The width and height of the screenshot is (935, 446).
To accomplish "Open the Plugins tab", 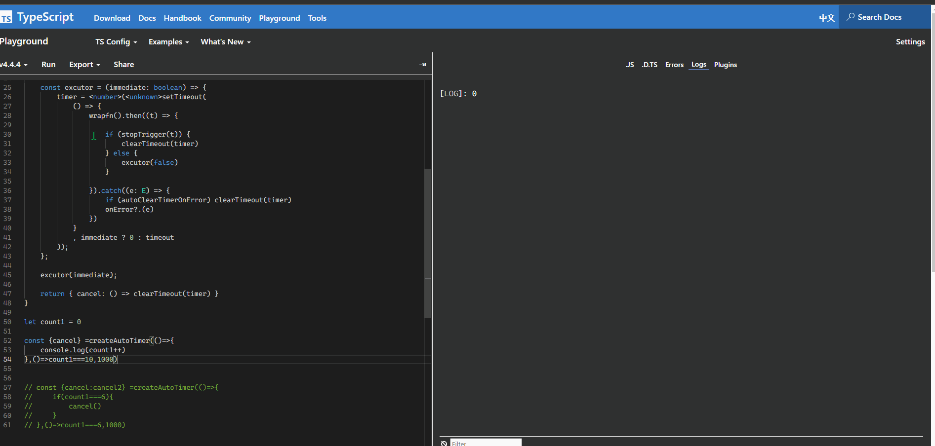I will (726, 65).
